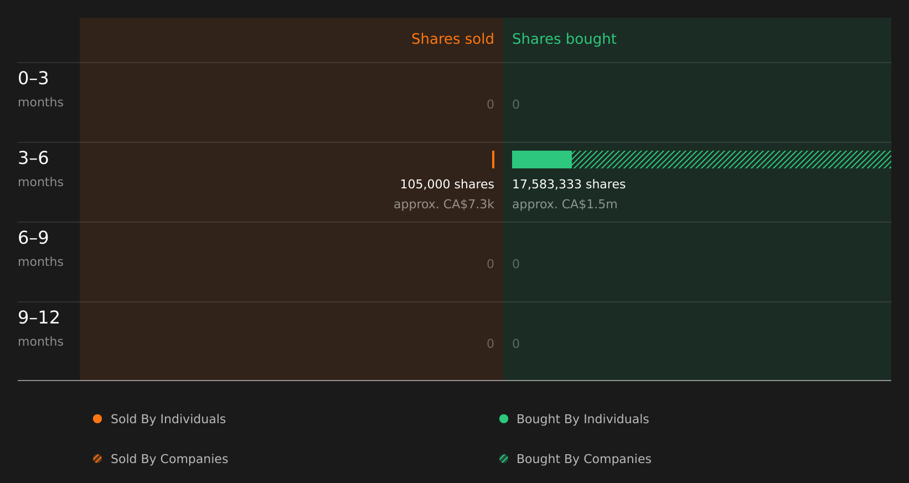Toggle the Sold By Companies legend label
Image resolution: width=909 pixels, height=483 pixels.
[x=169, y=459]
